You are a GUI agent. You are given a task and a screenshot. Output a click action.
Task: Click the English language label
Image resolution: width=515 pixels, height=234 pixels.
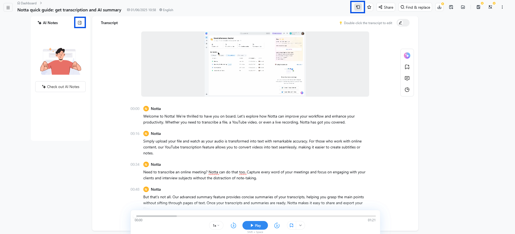(x=166, y=10)
